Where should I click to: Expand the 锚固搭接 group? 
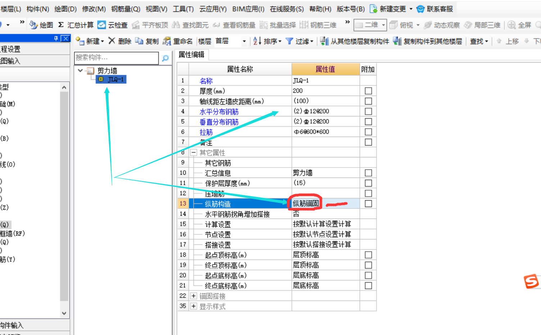pyautogui.click(x=194, y=296)
